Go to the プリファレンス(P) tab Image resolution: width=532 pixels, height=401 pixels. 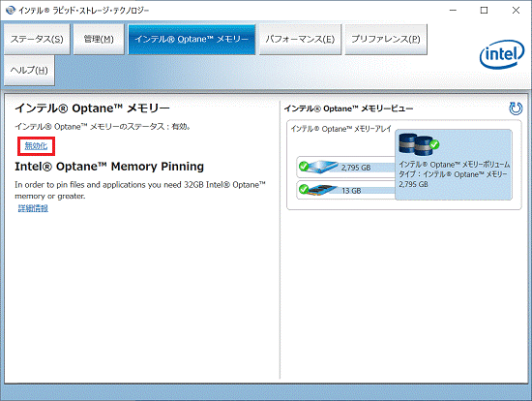click(386, 39)
